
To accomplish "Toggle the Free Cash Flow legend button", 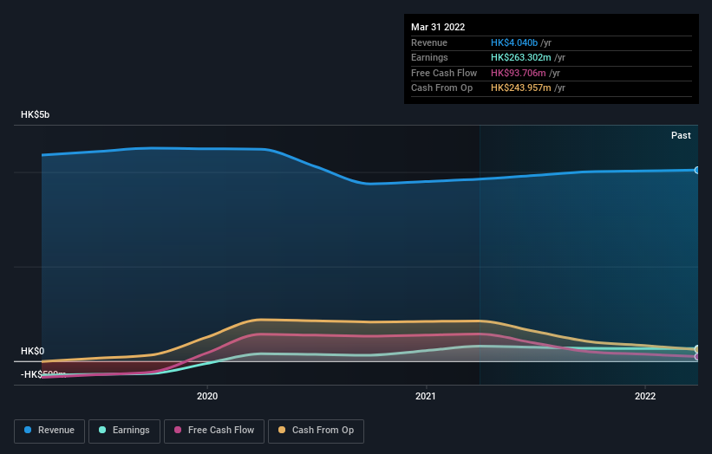I will point(214,431).
